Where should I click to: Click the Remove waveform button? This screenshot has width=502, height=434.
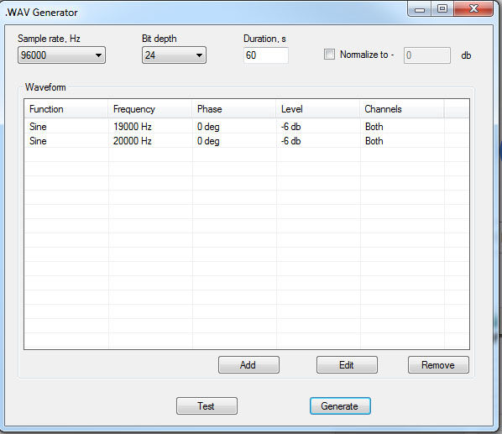click(x=438, y=365)
